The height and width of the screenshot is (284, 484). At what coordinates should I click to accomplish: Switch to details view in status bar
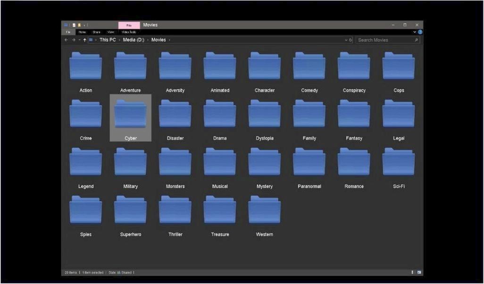pyautogui.click(x=413, y=272)
